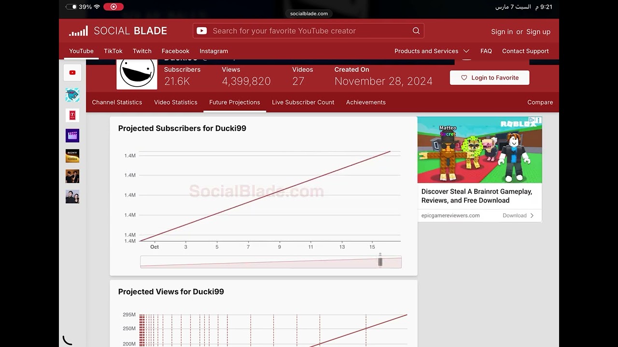Select the Future Projections tab
The width and height of the screenshot is (618, 347).
pos(235,102)
